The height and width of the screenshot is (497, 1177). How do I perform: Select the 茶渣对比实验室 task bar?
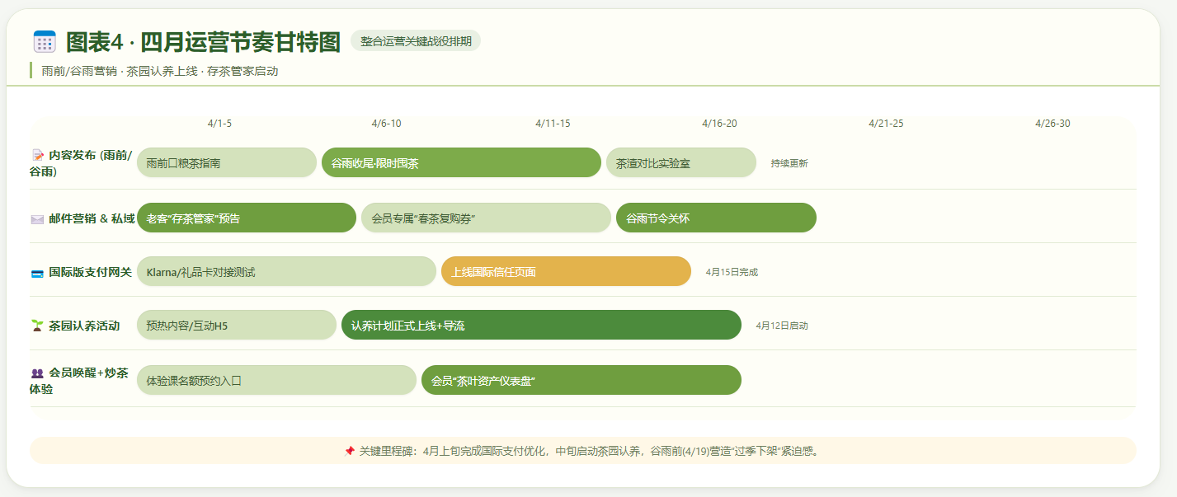(680, 163)
